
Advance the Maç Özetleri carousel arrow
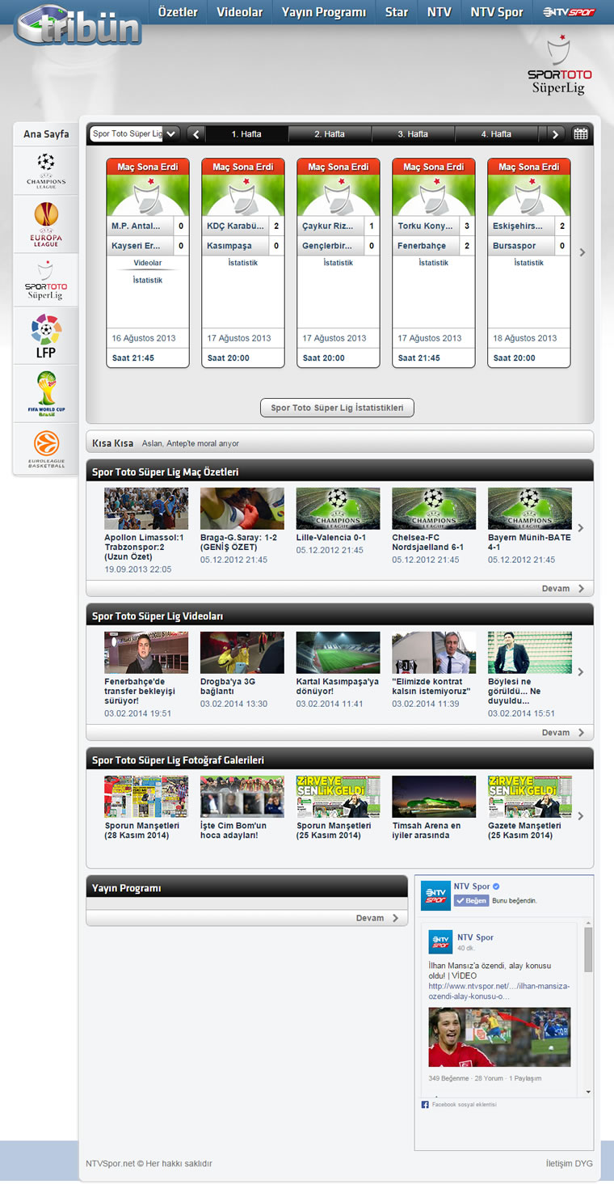tap(581, 528)
